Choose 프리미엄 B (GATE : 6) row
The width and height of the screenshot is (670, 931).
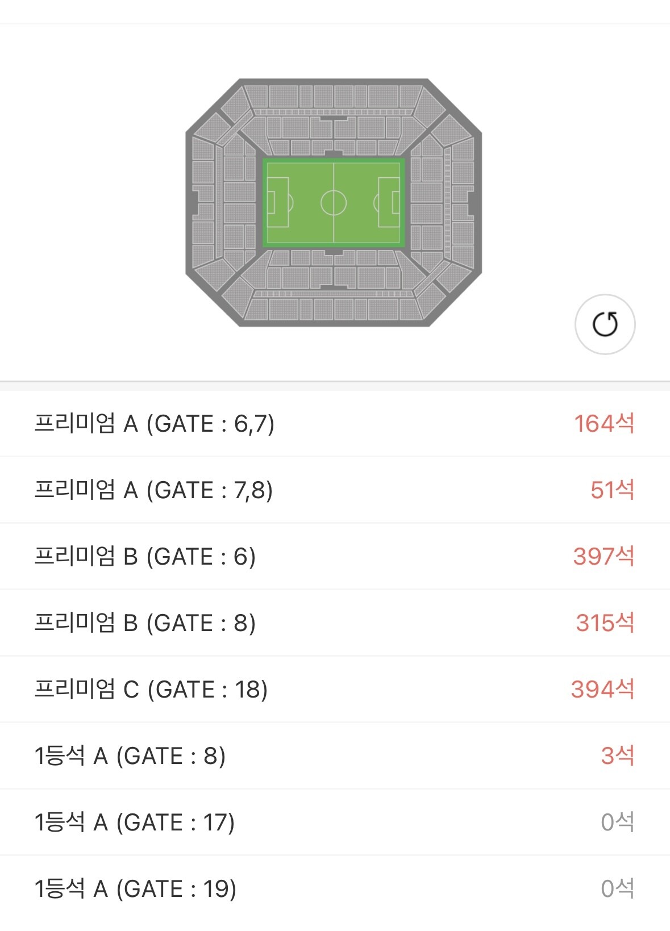(145, 557)
